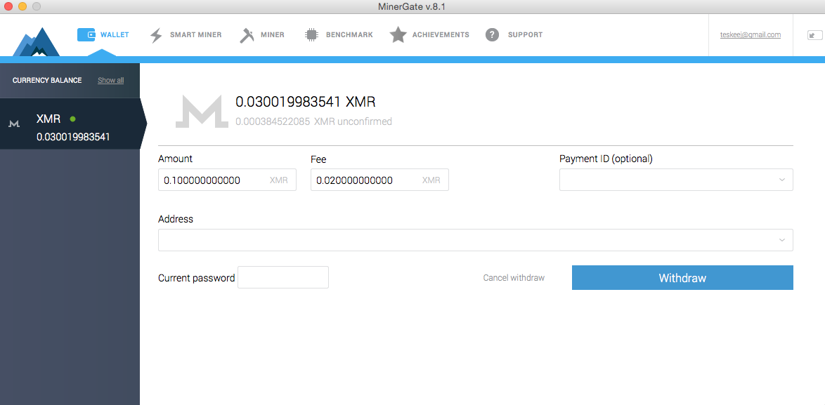The height and width of the screenshot is (405, 825).
Task: Click the MinerGate v.8.1 window title
Action: click(x=412, y=6)
